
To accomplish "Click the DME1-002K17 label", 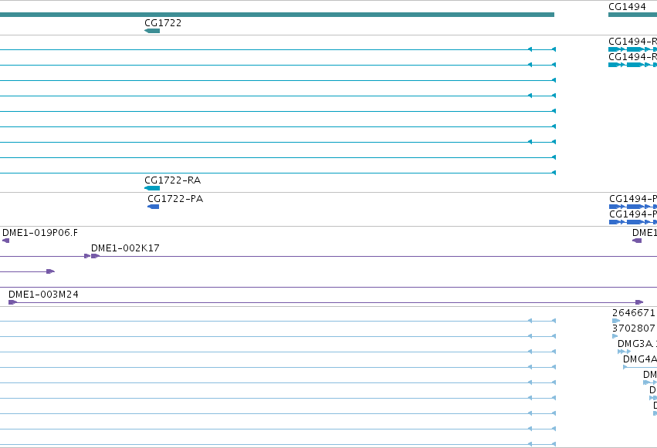I will click(125, 248).
